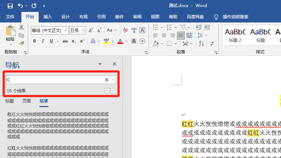
Task: Expand search options arrow in navigation box
Action: [x=113, y=80]
